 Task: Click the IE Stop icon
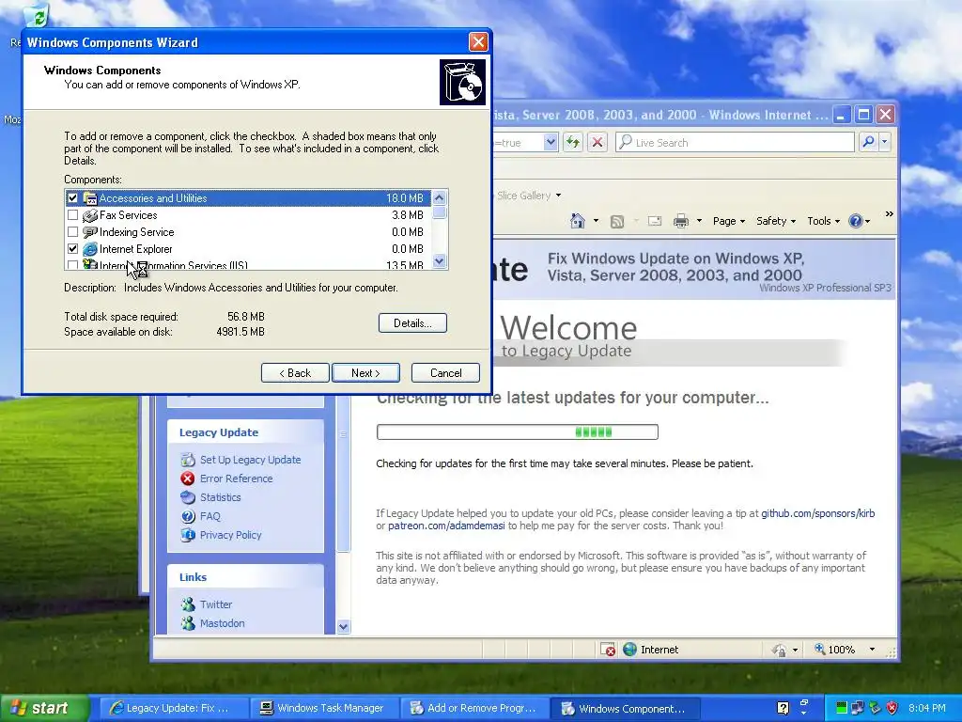point(597,143)
